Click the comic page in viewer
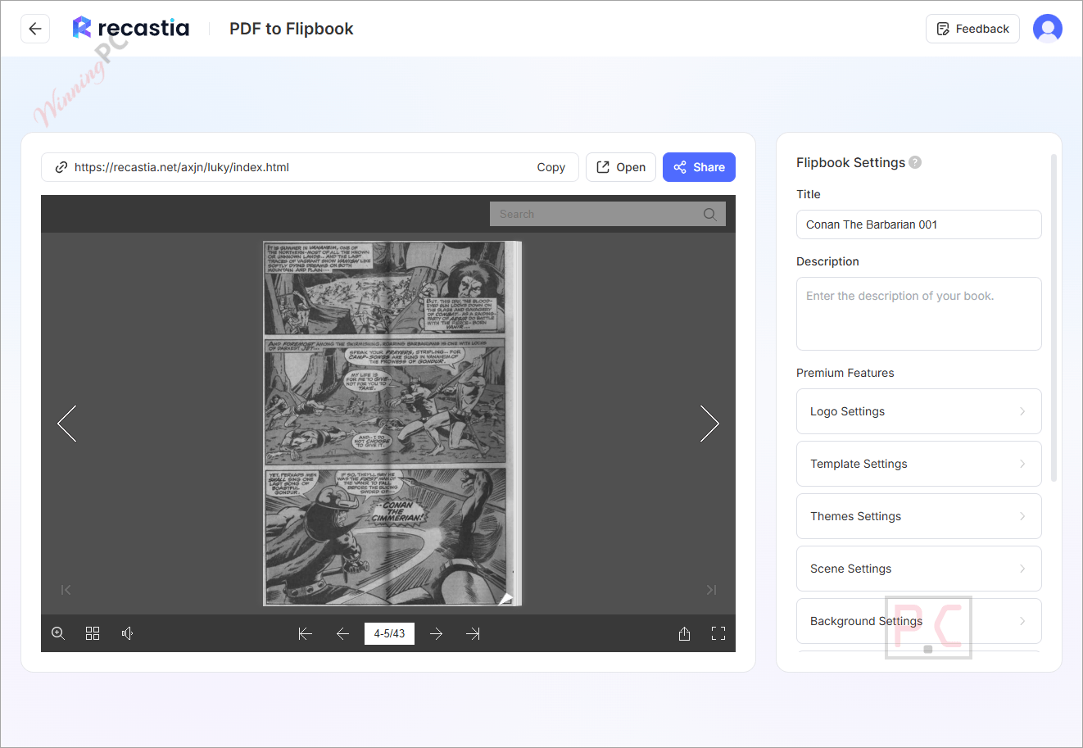Screen dimensions: 1083x748 tap(392, 424)
